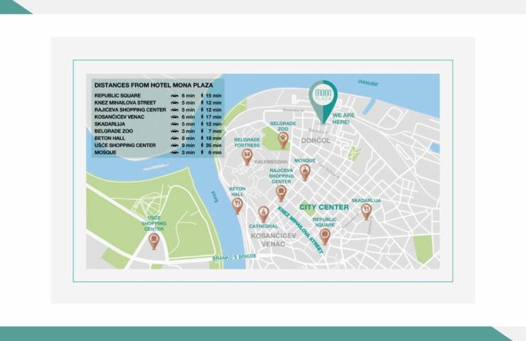Image resolution: width=526 pixels, height=341 pixels.
Task: Click the City Center map label
Action: tap(323, 207)
